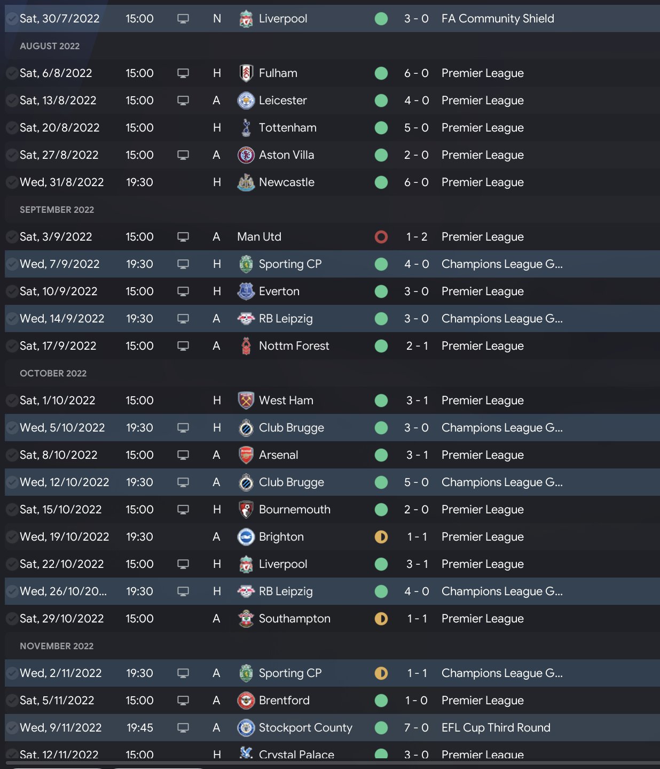The image size is (660, 769).
Task: Click the Tottenham club crest
Action: [x=246, y=128]
